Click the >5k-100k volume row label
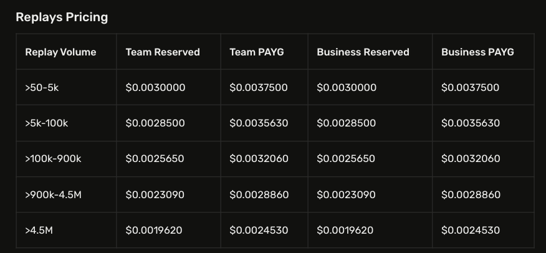 [47, 123]
